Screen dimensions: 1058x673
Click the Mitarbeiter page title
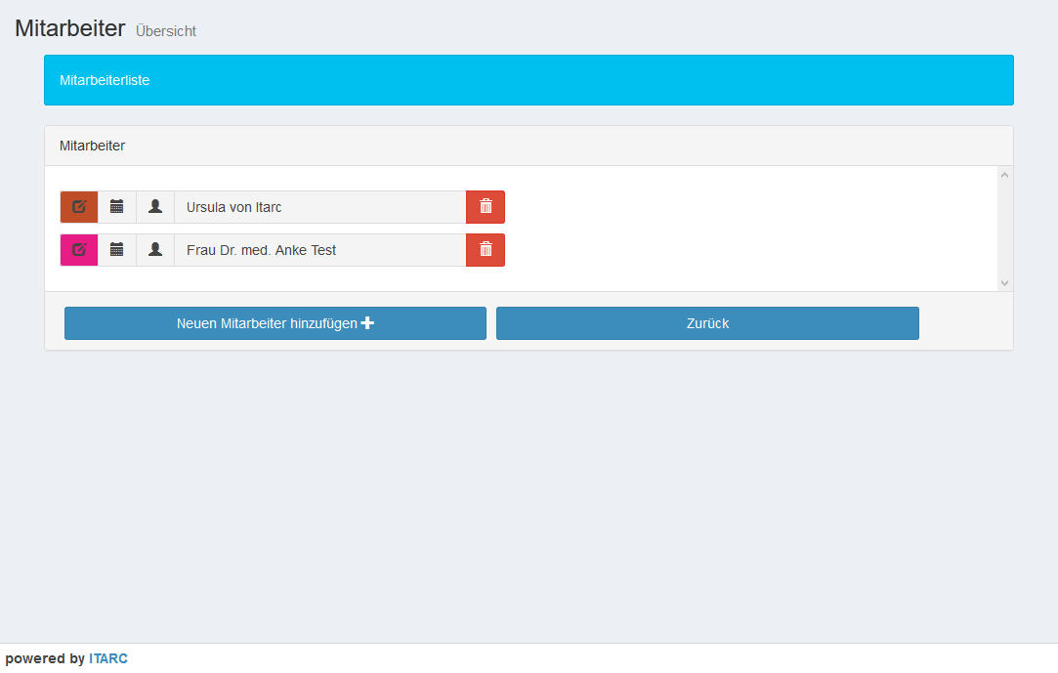pos(70,28)
